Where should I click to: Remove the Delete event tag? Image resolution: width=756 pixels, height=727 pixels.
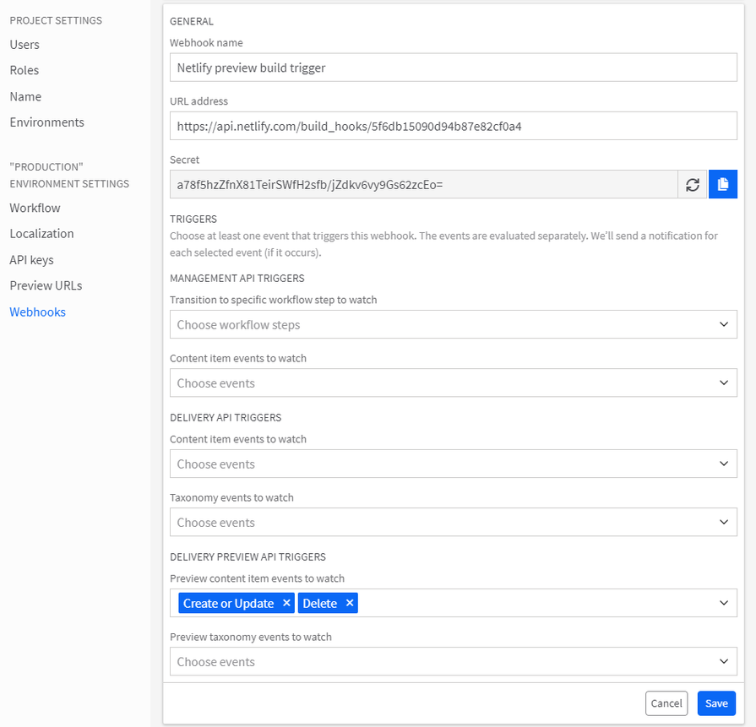(x=350, y=603)
